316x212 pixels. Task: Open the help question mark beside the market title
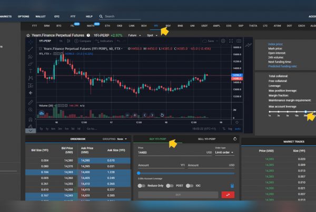click(x=88, y=35)
